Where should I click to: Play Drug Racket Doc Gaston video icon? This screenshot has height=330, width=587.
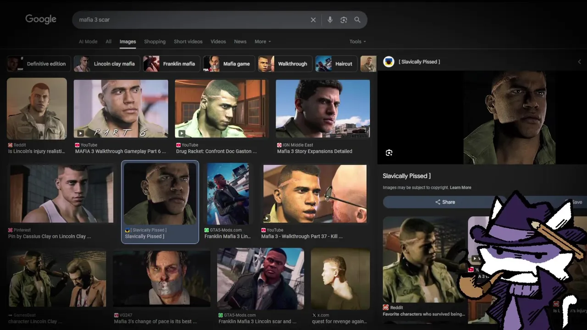[182, 133]
